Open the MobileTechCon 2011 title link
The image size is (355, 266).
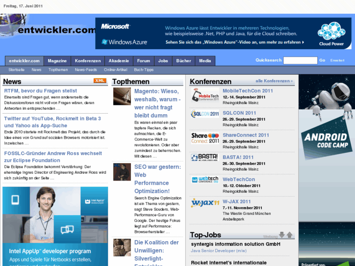pos(248,91)
